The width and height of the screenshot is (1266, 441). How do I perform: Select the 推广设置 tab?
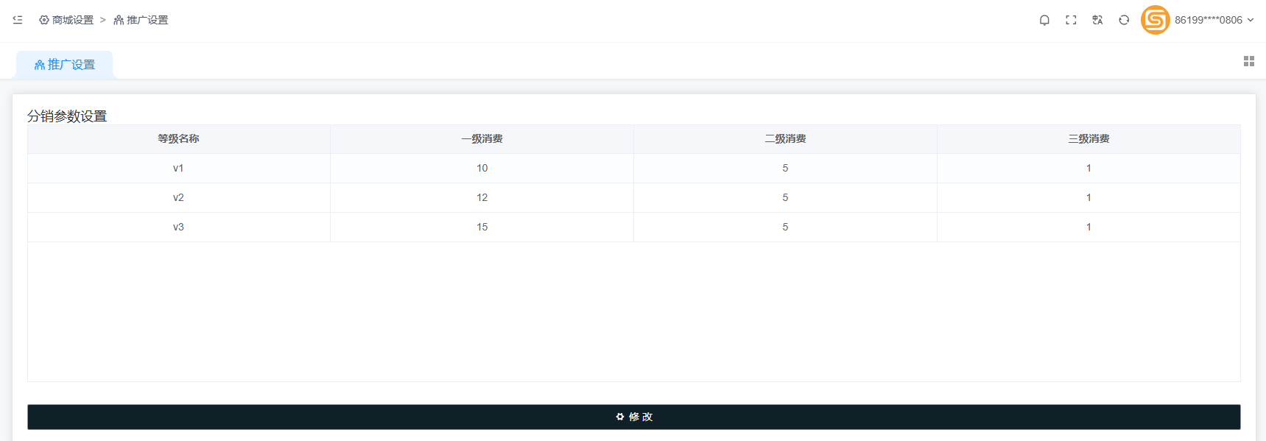(65, 65)
